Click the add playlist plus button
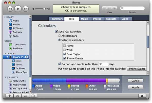 10,96
